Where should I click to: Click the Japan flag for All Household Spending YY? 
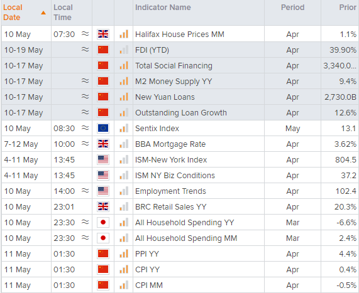tap(103, 222)
